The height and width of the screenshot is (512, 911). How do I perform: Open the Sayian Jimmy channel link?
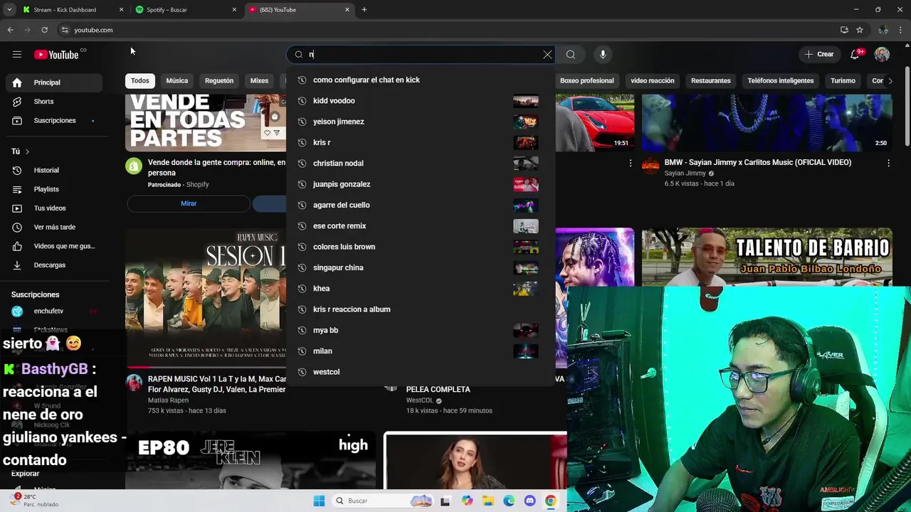tap(685, 174)
